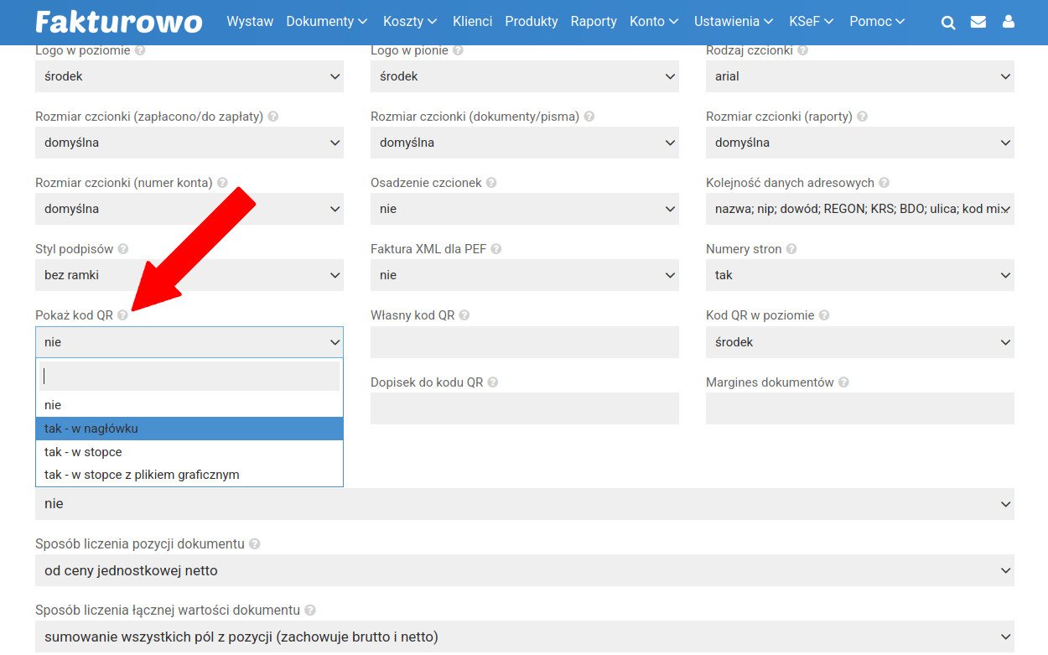Click the search magnifier icon in header

[x=948, y=23]
